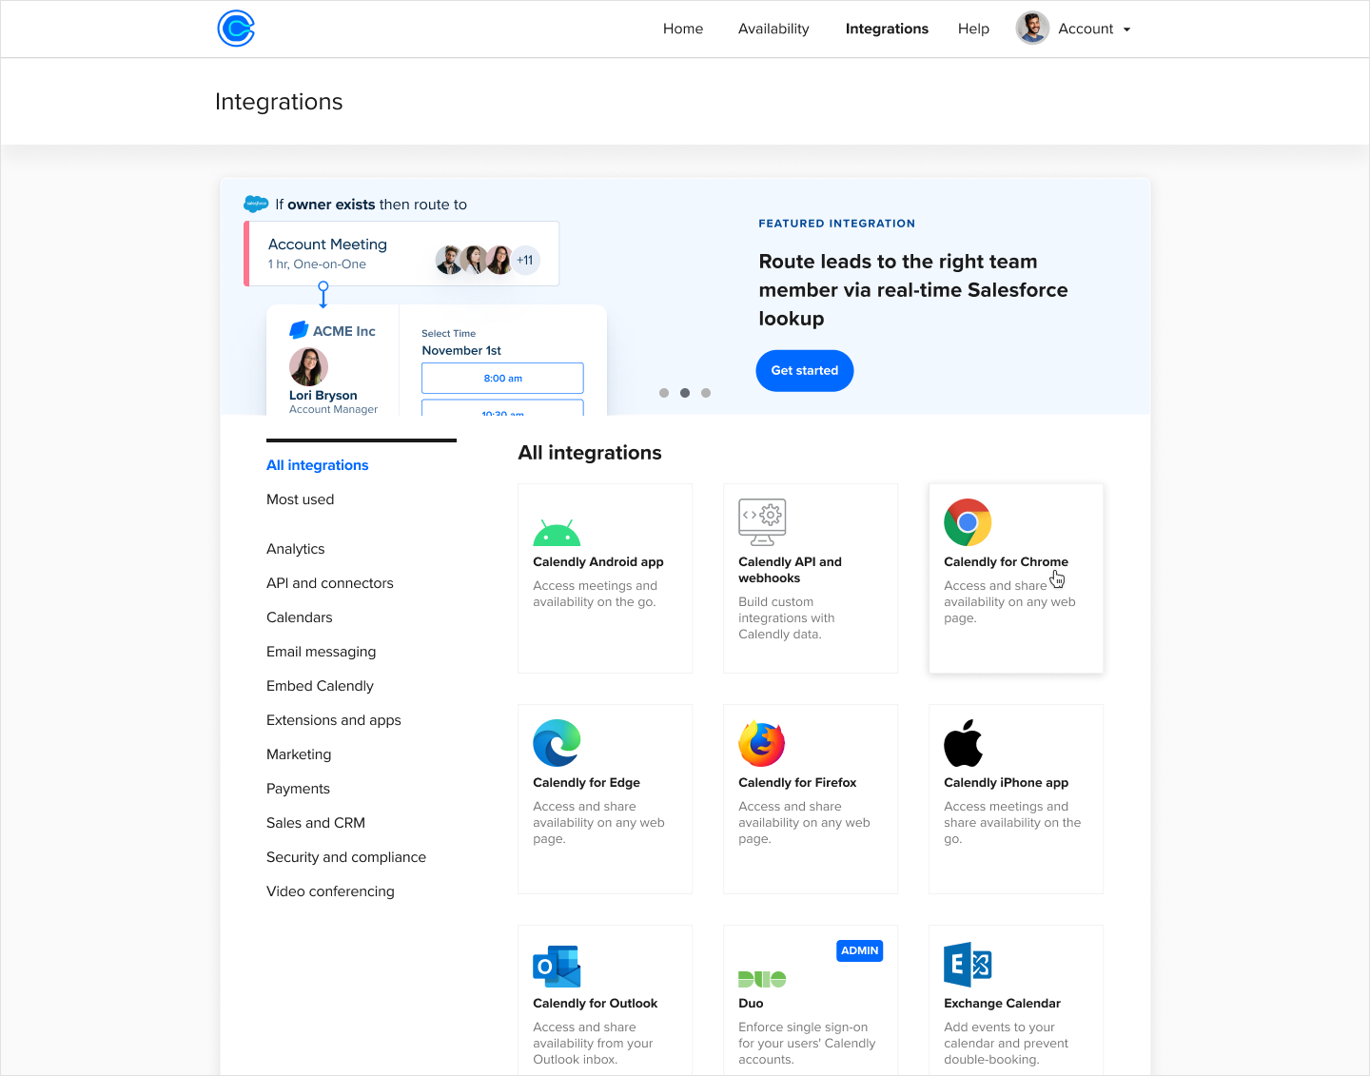Image resolution: width=1370 pixels, height=1076 pixels.
Task: Open the Duo card title
Action: [751, 1004]
